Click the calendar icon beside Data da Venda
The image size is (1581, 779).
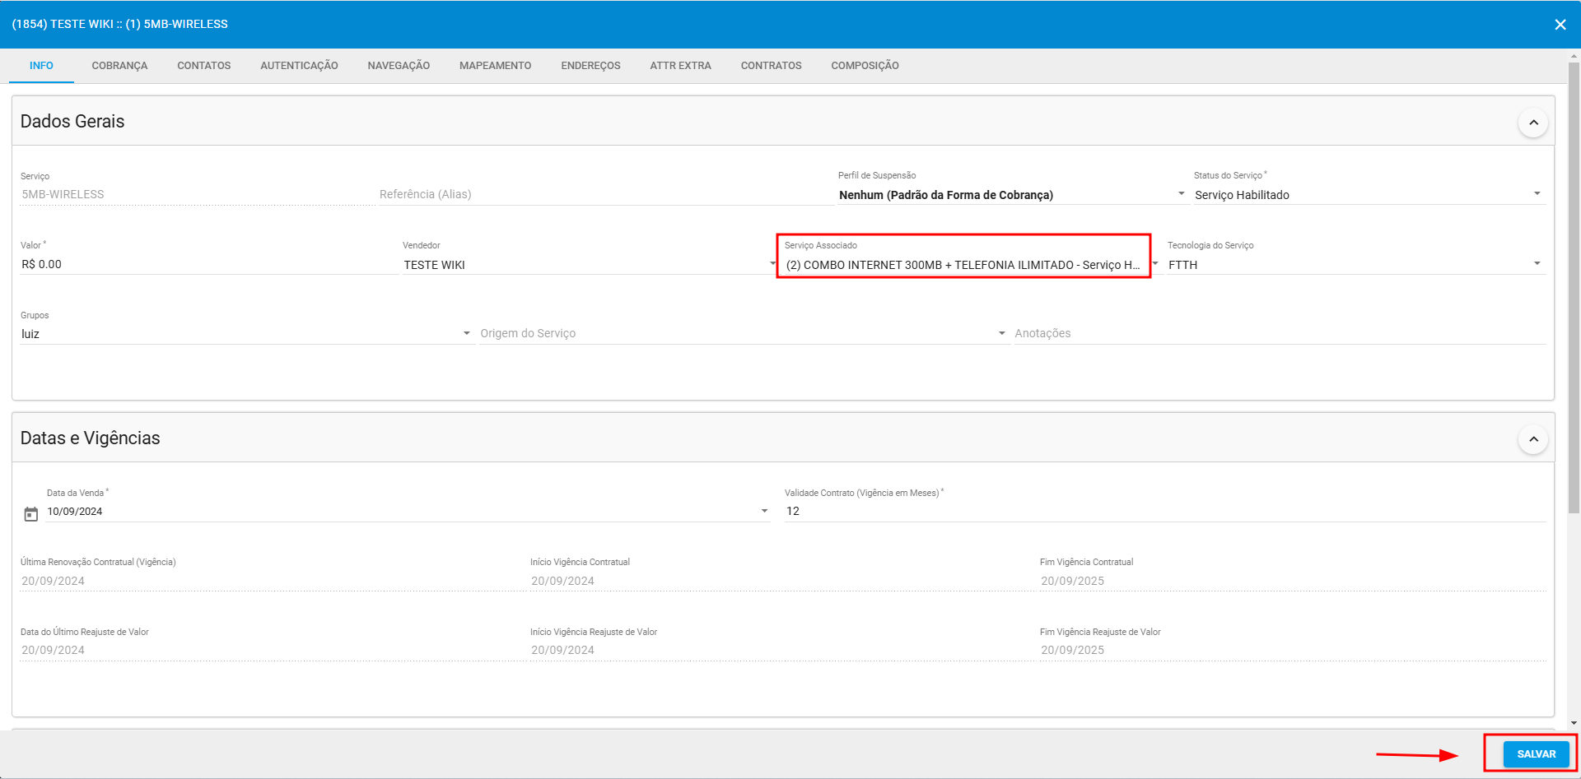click(x=31, y=514)
